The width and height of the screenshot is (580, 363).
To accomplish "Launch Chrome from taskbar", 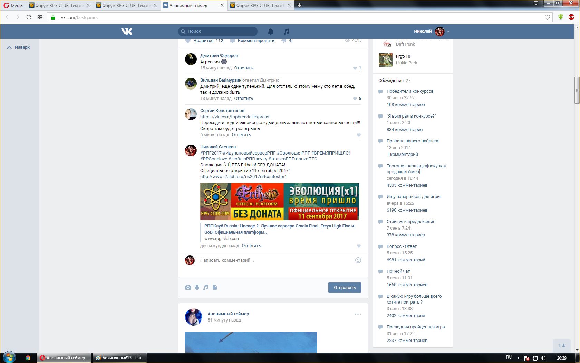I will (28, 358).
